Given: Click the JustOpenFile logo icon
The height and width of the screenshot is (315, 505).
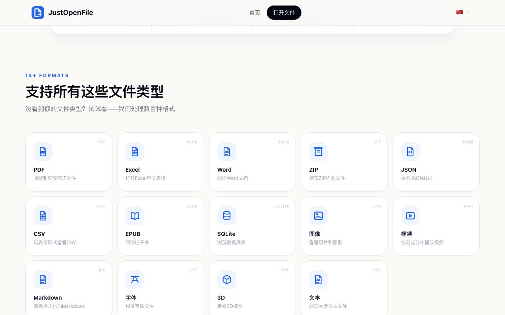Looking at the screenshot, I should (x=38, y=13).
